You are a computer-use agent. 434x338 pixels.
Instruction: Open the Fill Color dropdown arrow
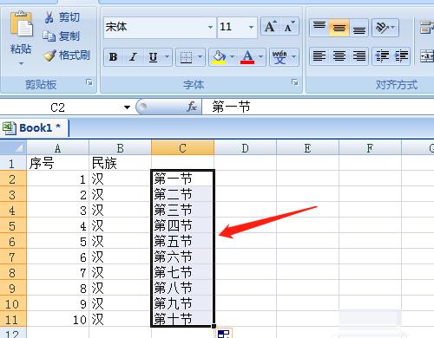click(x=232, y=57)
